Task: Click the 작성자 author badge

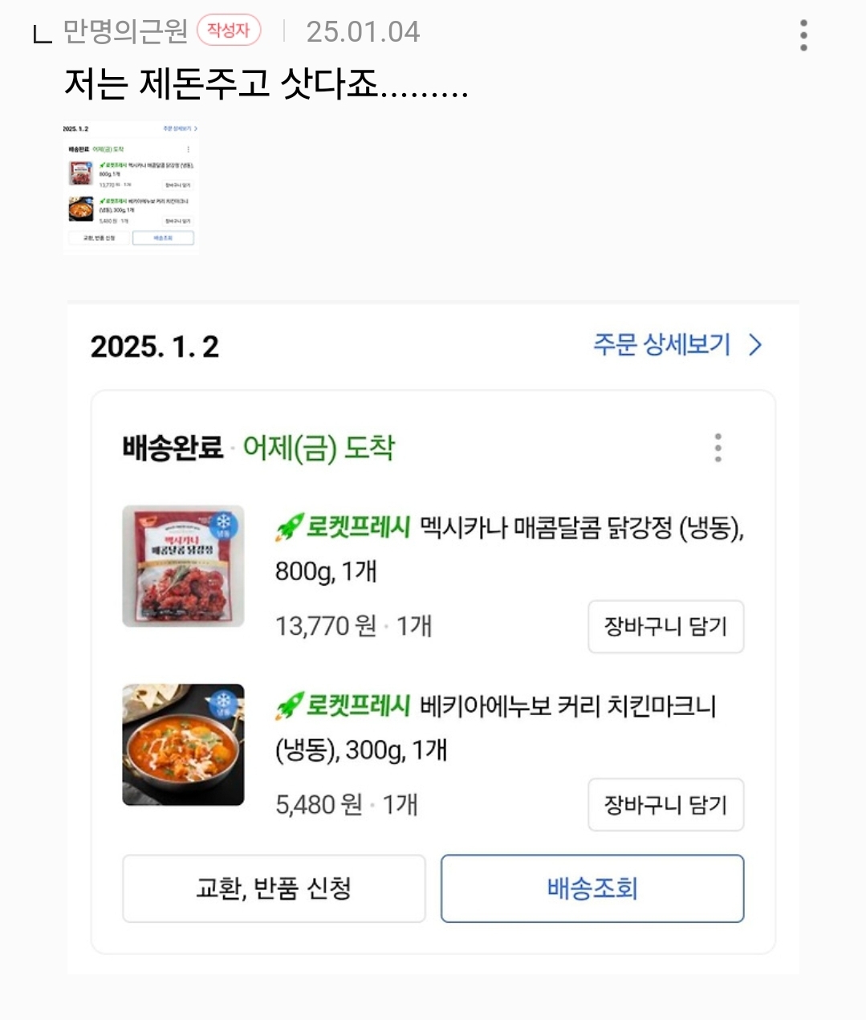Action: [229, 30]
